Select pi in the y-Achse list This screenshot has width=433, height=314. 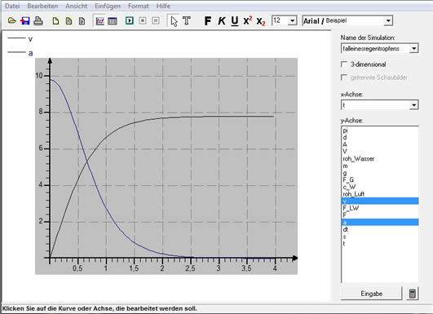click(380, 130)
